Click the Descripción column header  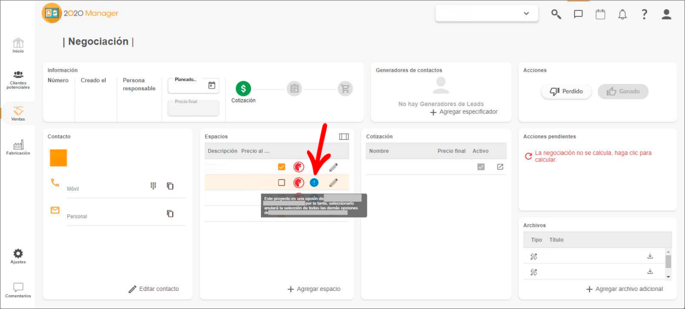pos(223,151)
